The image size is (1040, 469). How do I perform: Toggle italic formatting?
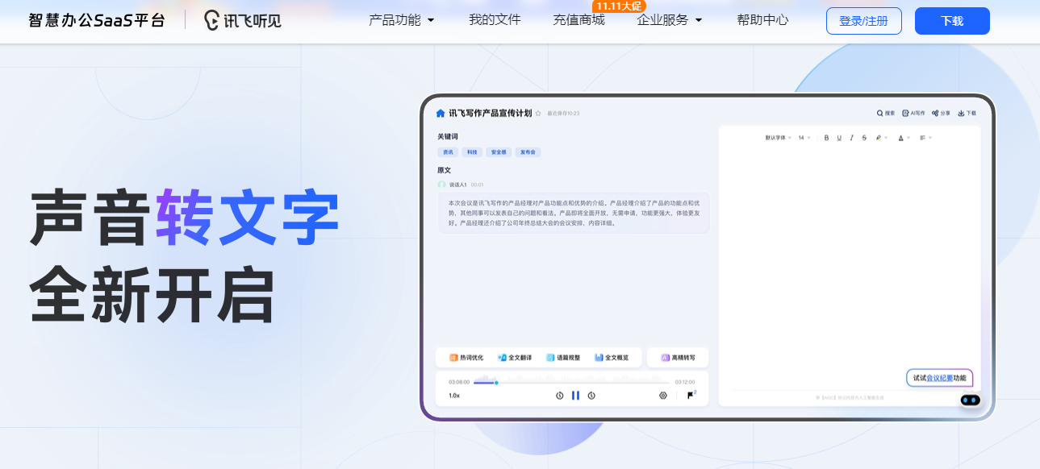851,138
